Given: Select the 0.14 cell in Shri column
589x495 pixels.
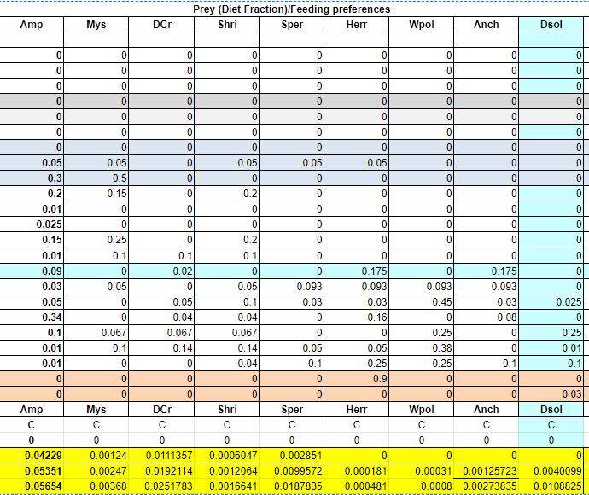Looking at the screenshot, I should (x=226, y=347).
